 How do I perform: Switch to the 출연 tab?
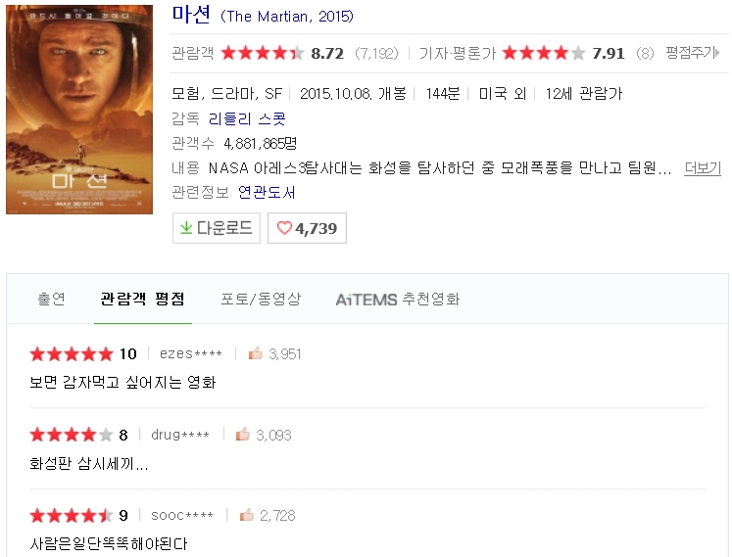point(51,299)
